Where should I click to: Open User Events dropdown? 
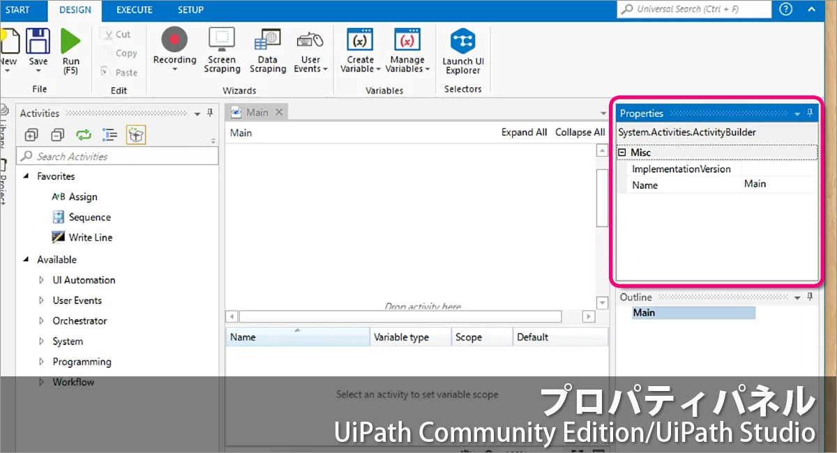coord(310,50)
